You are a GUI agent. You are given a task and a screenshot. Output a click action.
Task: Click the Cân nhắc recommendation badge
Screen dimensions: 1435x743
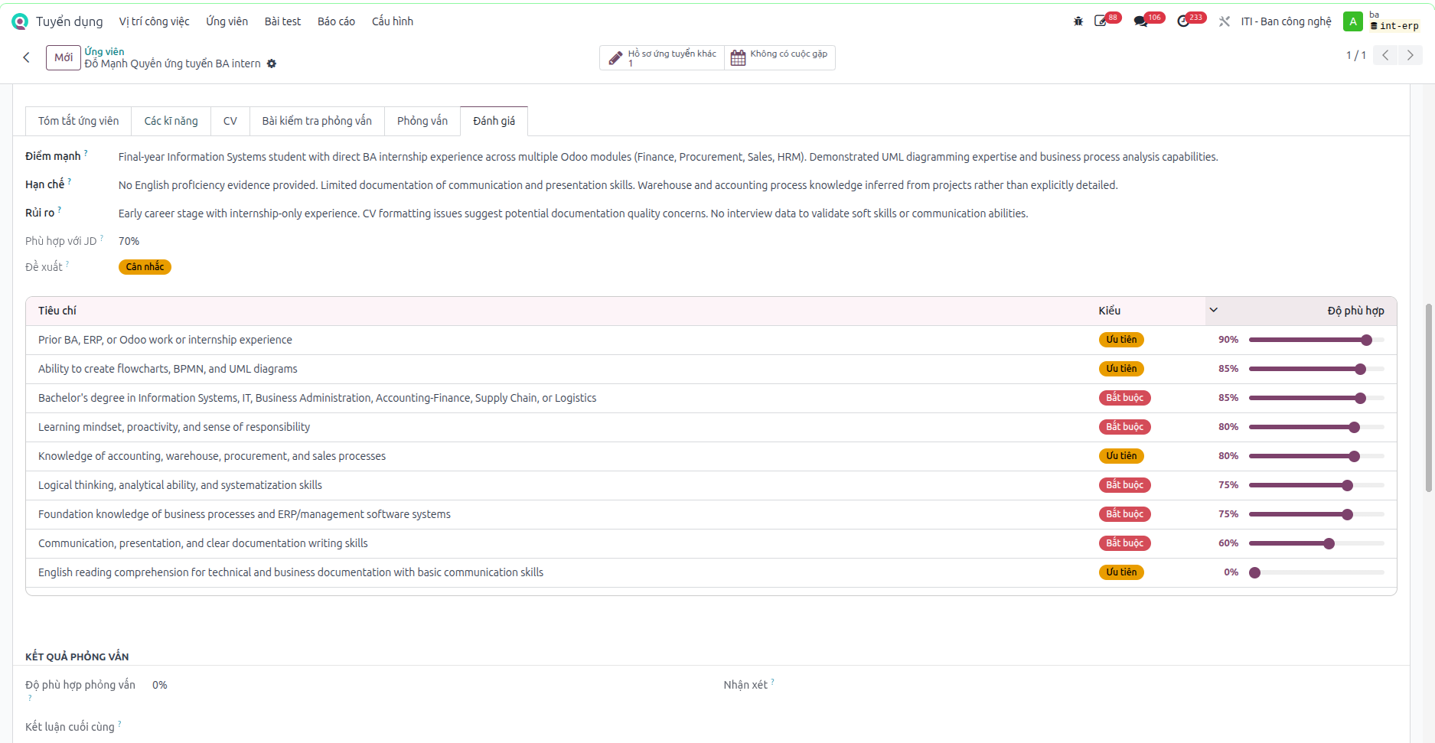145,267
